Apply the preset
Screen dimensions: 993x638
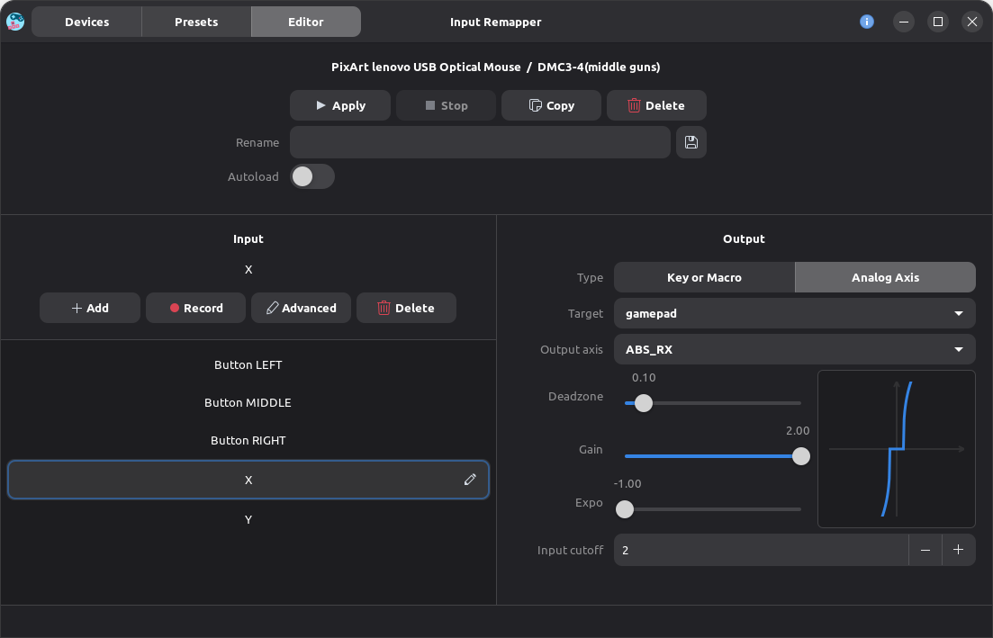click(340, 105)
